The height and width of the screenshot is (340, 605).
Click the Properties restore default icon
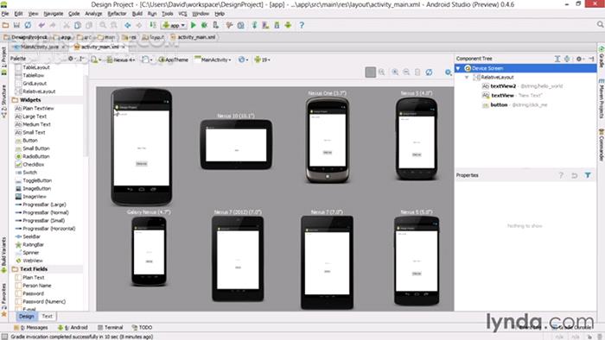coord(575,175)
